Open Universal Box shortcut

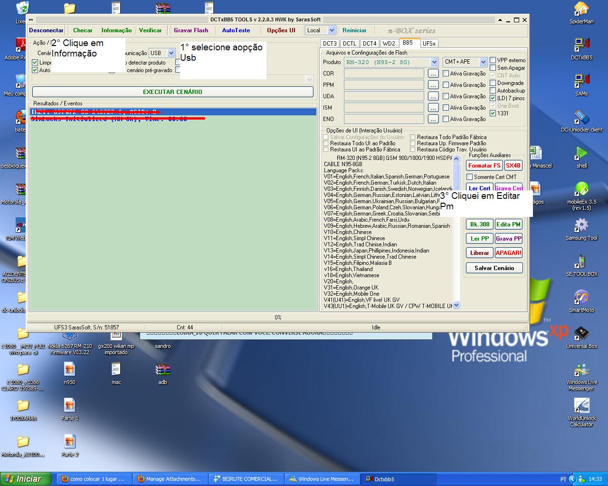(x=581, y=337)
